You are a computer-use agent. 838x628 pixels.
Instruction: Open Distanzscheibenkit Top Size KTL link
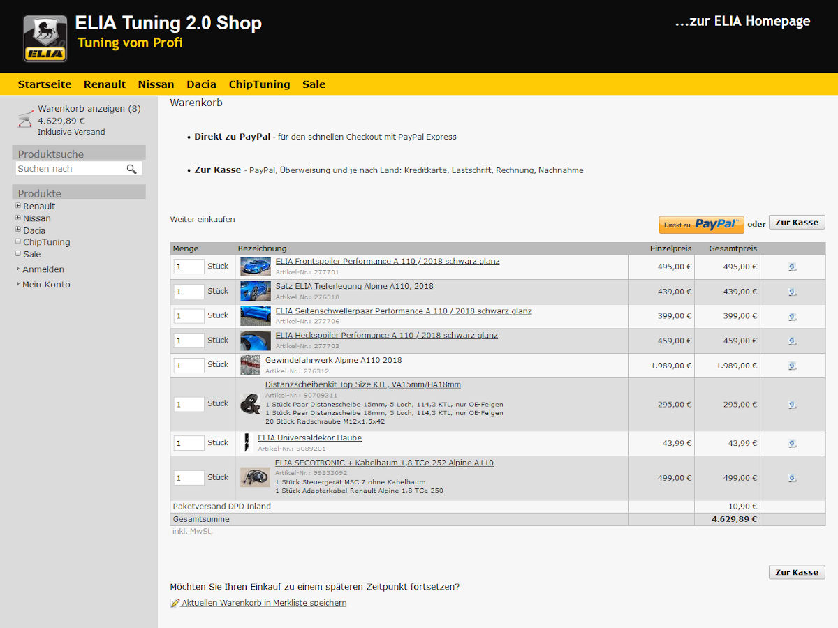363,384
